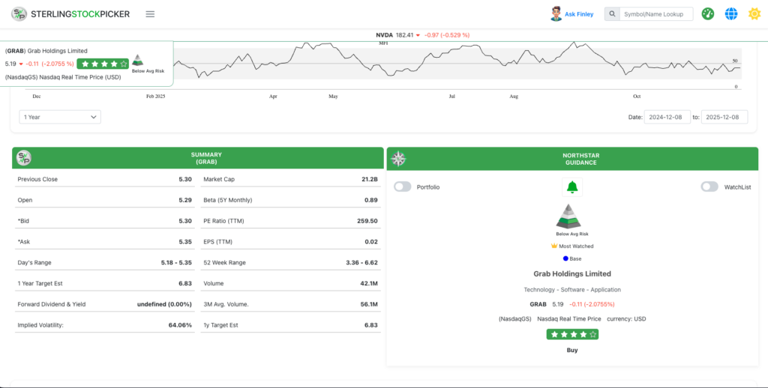Open the 1 Year range dropdown
Screen dimensions: 768x388
point(60,117)
